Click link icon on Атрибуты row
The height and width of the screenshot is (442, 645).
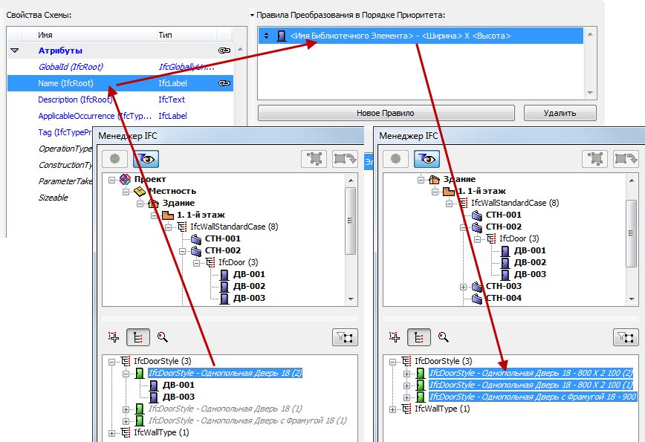coord(224,51)
